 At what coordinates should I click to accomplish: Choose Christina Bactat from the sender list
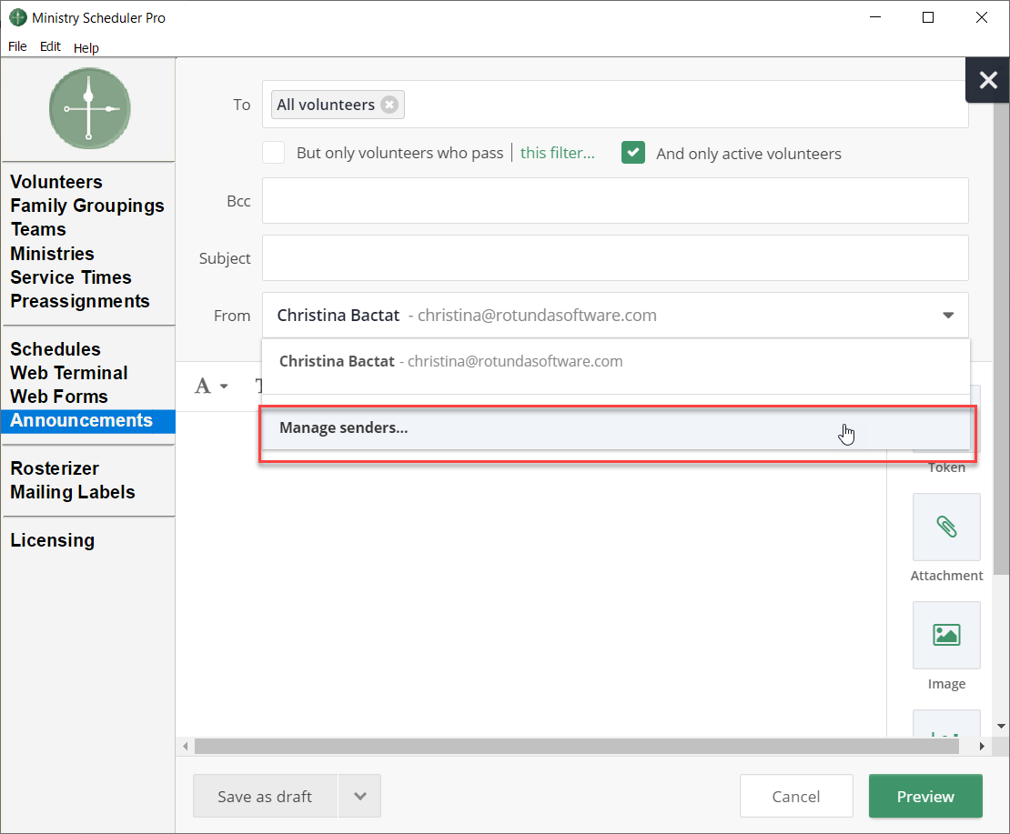tap(615, 361)
